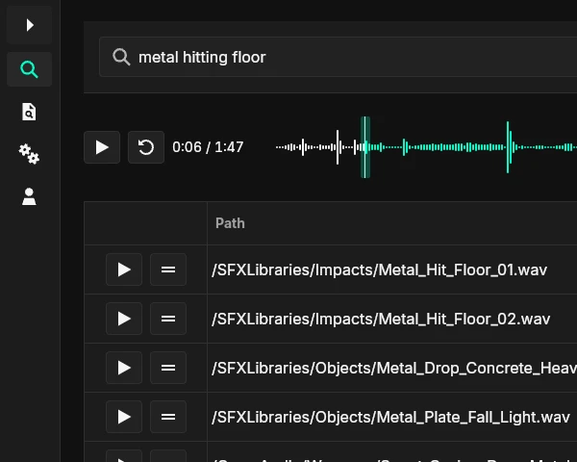Play Metal_Hit_Floor_02.wav
This screenshot has width=577, height=462.
pyautogui.click(x=124, y=319)
